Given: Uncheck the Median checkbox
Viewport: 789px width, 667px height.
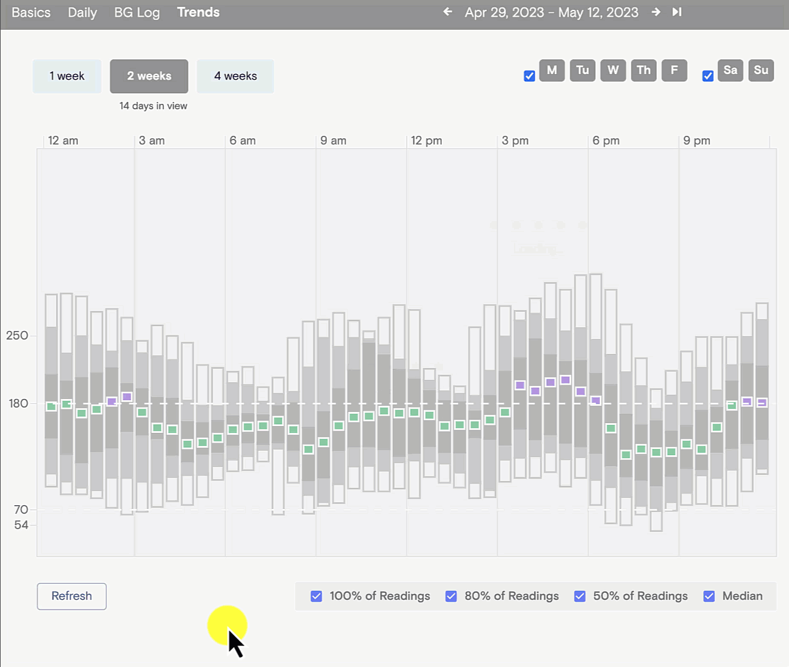Looking at the screenshot, I should pos(709,596).
